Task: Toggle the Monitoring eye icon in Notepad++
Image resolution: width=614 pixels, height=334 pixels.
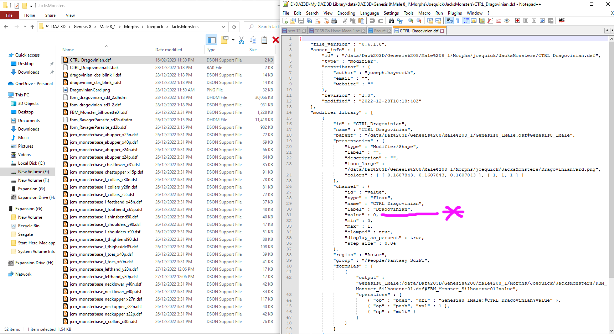Action: (507, 21)
